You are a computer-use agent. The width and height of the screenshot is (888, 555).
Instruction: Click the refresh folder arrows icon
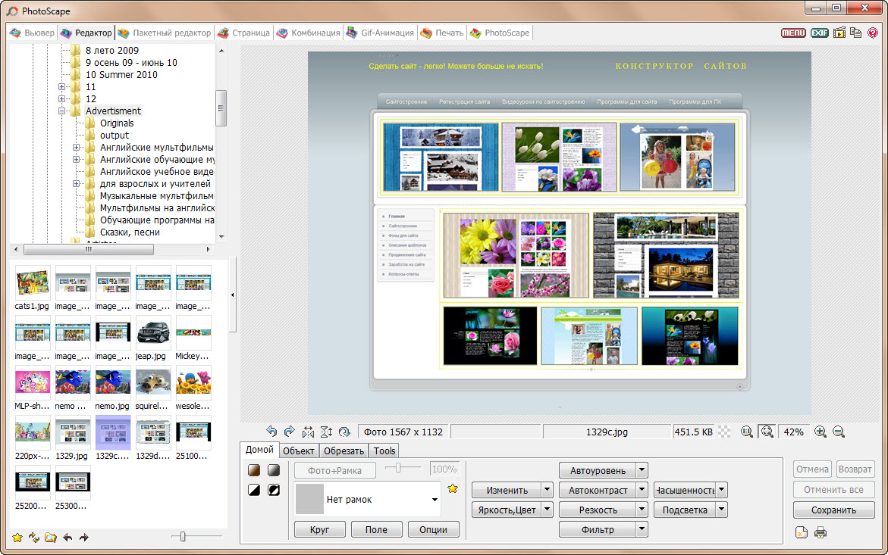pyautogui.click(x=34, y=538)
